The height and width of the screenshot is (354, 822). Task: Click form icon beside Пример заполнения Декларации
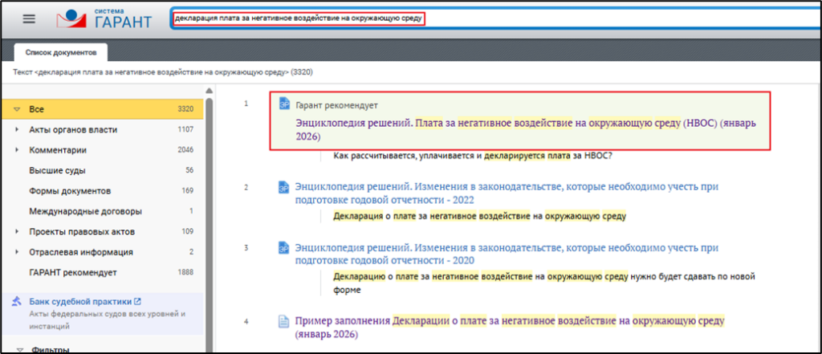pos(283,321)
